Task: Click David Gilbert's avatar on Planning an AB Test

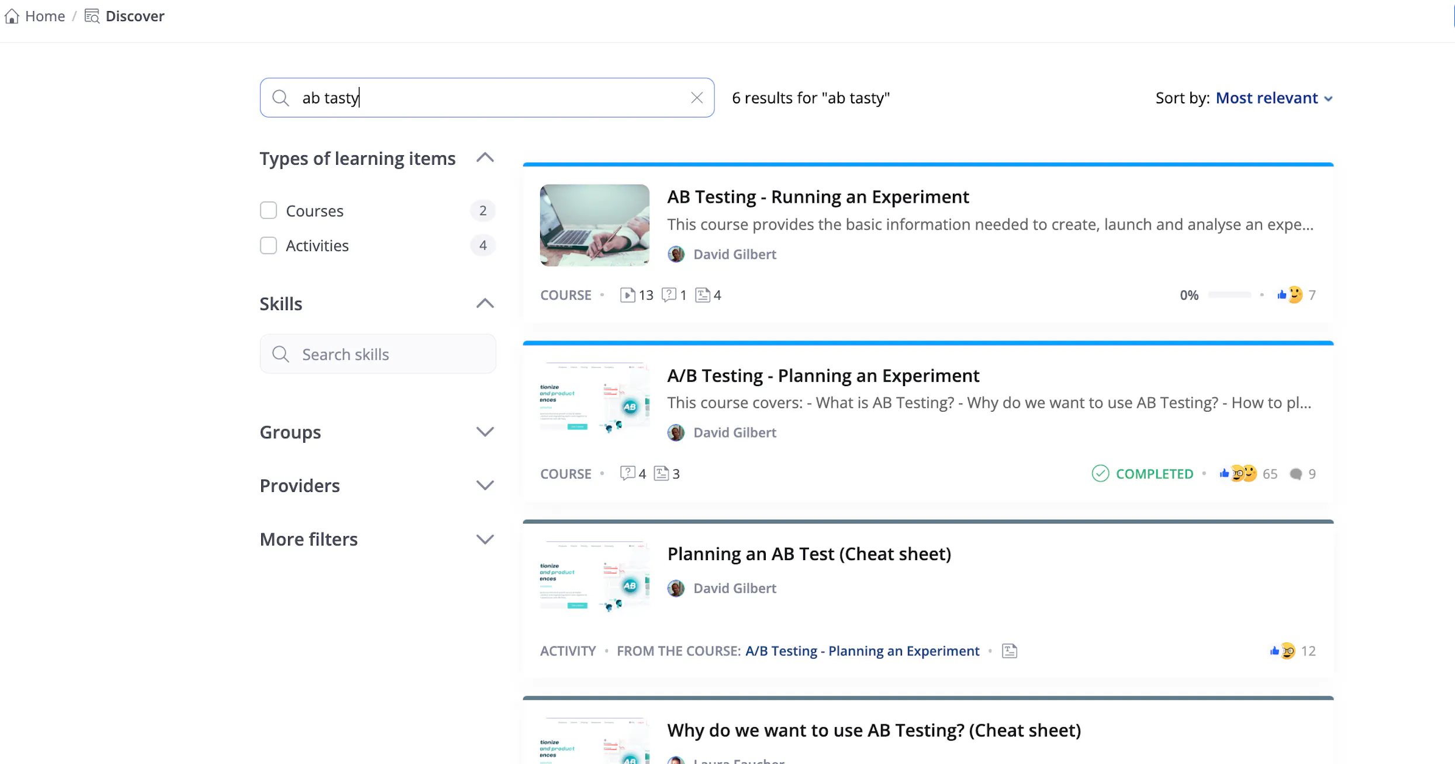Action: pyautogui.click(x=676, y=588)
